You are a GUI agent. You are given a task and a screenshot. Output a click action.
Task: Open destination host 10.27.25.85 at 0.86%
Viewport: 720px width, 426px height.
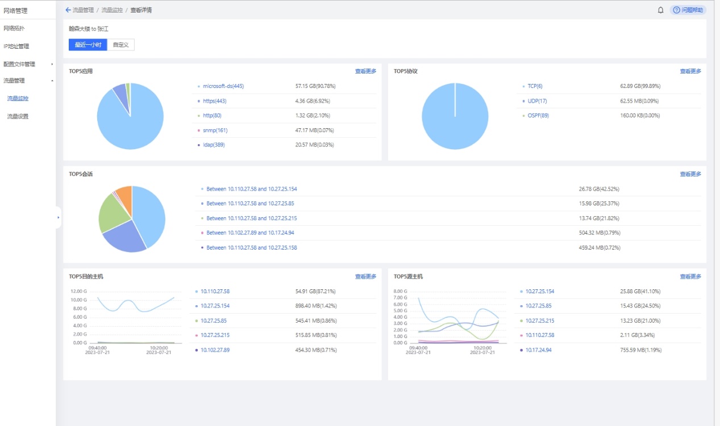[214, 320]
